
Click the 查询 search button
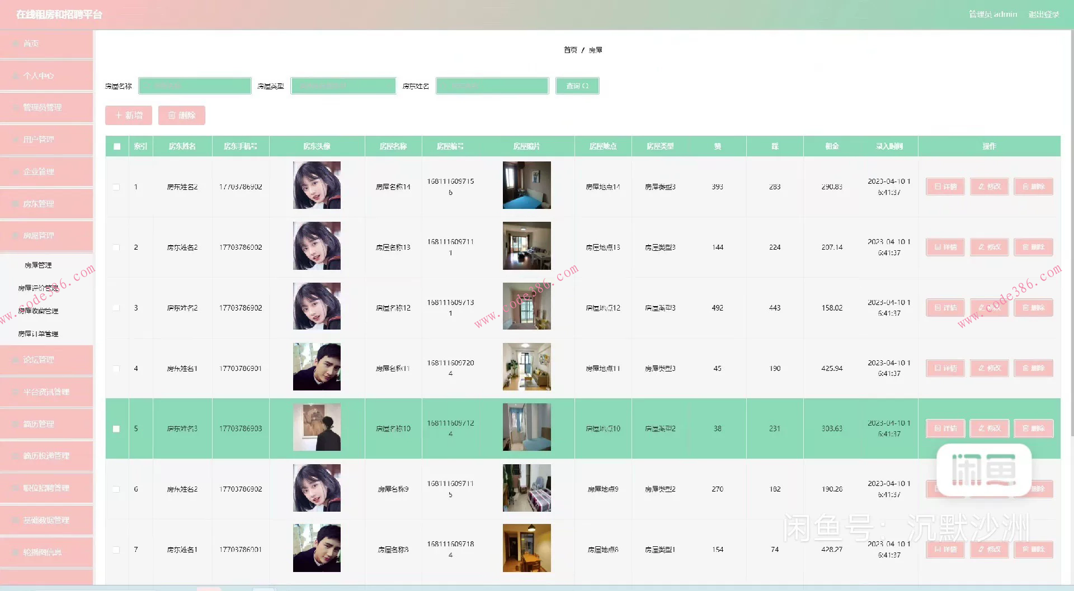coord(577,86)
